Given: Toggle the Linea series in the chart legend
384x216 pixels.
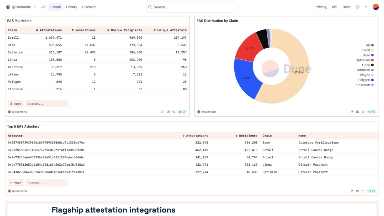Looking at the screenshot, I should (368, 65).
